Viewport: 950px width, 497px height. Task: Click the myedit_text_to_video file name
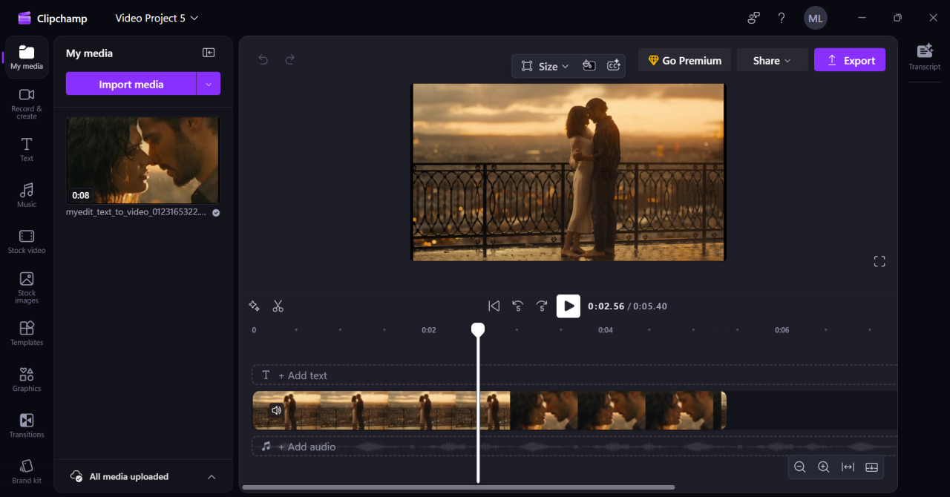coord(136,212)
